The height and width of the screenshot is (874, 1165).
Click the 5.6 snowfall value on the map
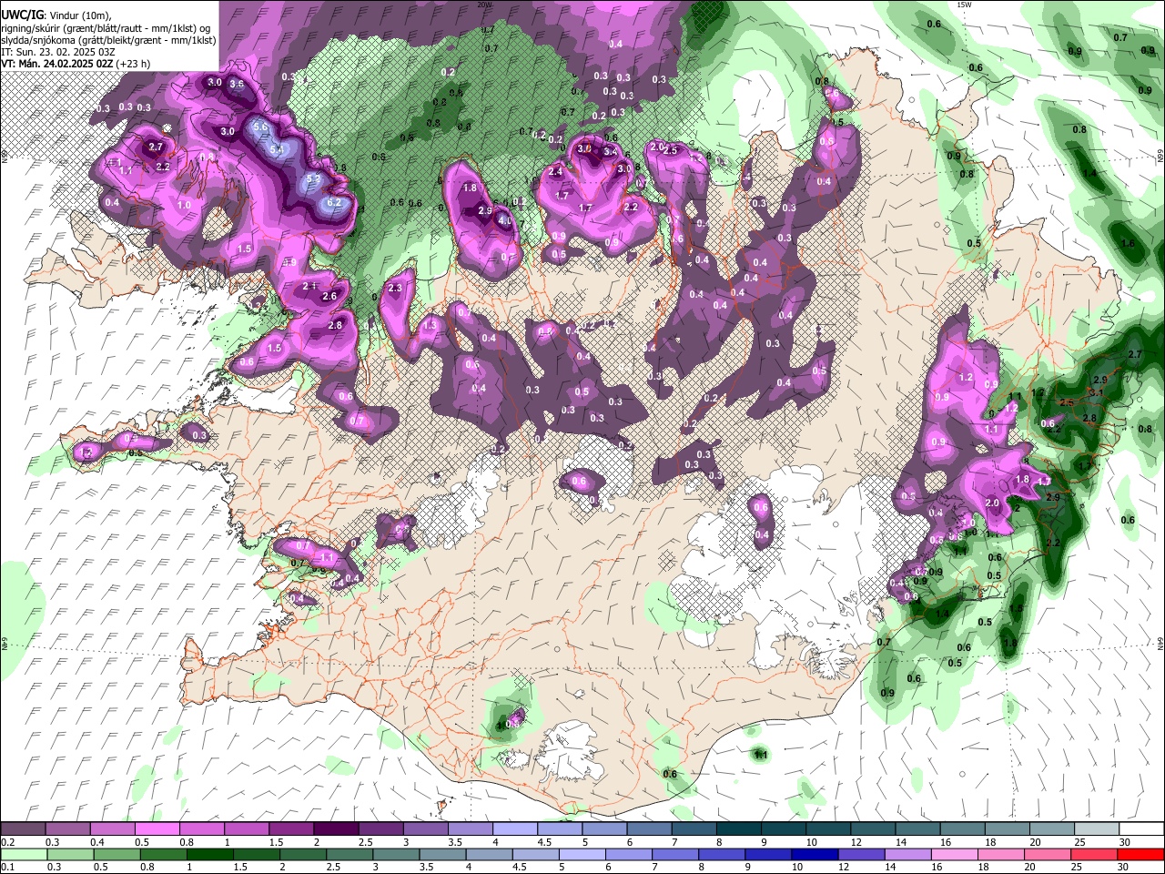click(x=259, y=127)
